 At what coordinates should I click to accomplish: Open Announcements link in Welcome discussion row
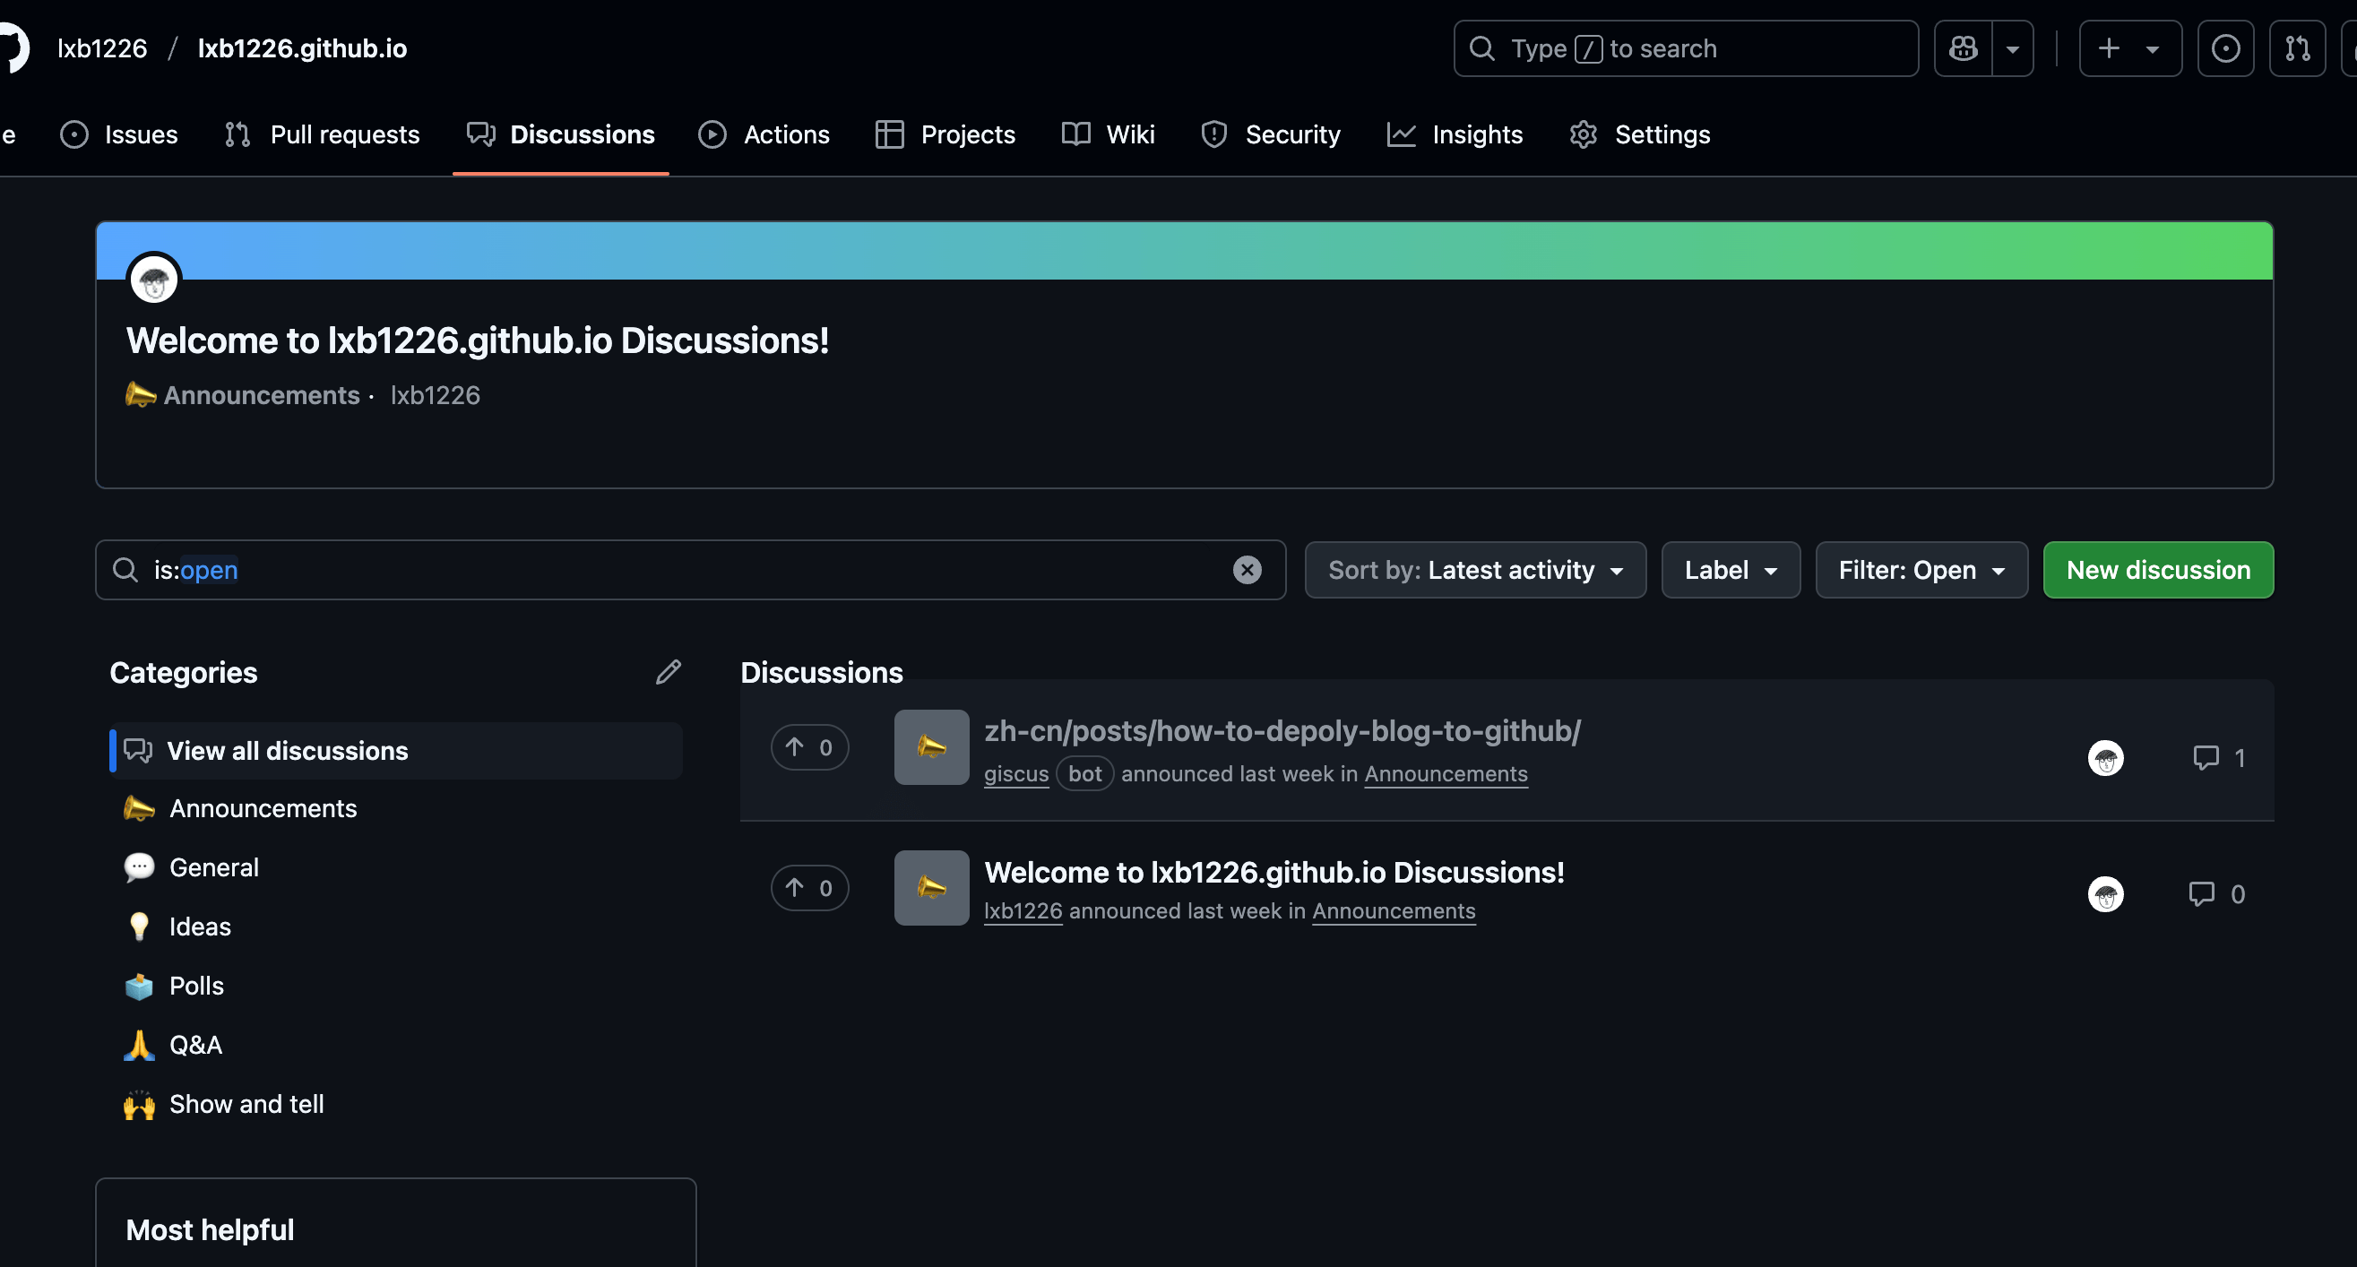click(1394, 911)
